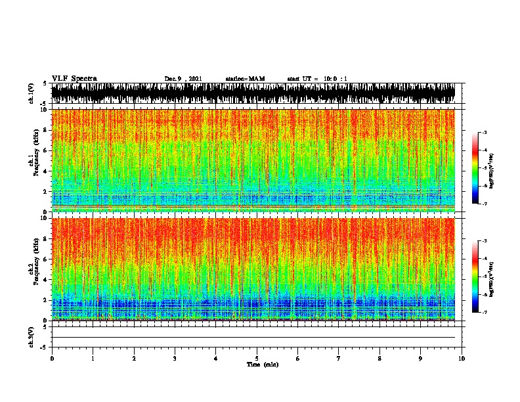Click the time axis tick label '8'

tap(379, 358)
